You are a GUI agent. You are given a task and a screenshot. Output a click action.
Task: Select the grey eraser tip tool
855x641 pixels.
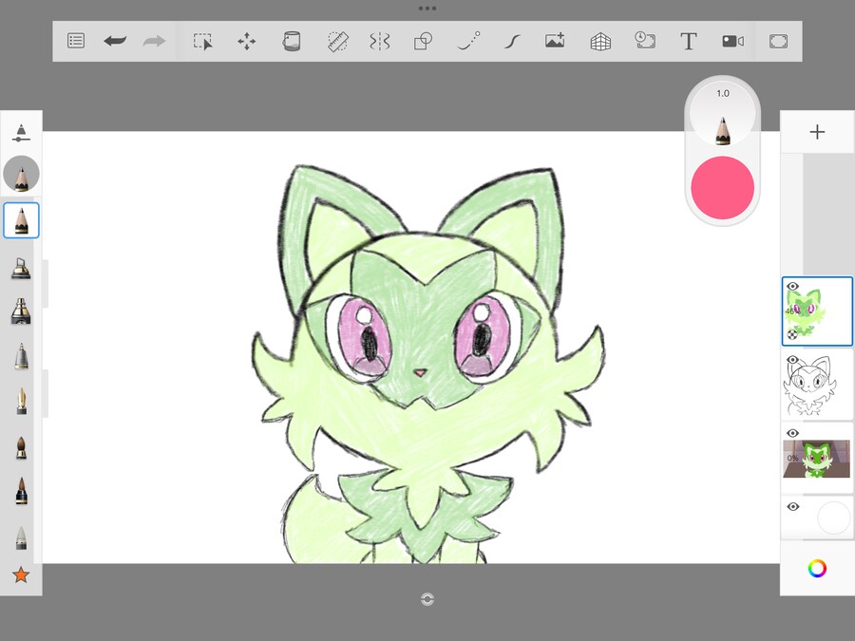[21, 537]
